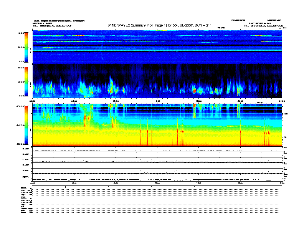The height and width of the screenshot is (235, 304).
Task: Click the 100 tick label right of TNR
Action: [286, 114]
